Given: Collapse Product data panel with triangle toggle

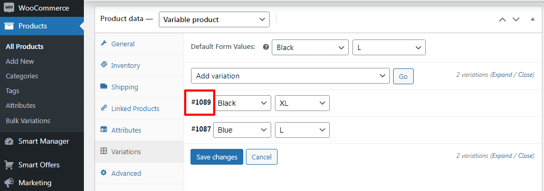Looking at the screenshot, I should click(532, 19).
